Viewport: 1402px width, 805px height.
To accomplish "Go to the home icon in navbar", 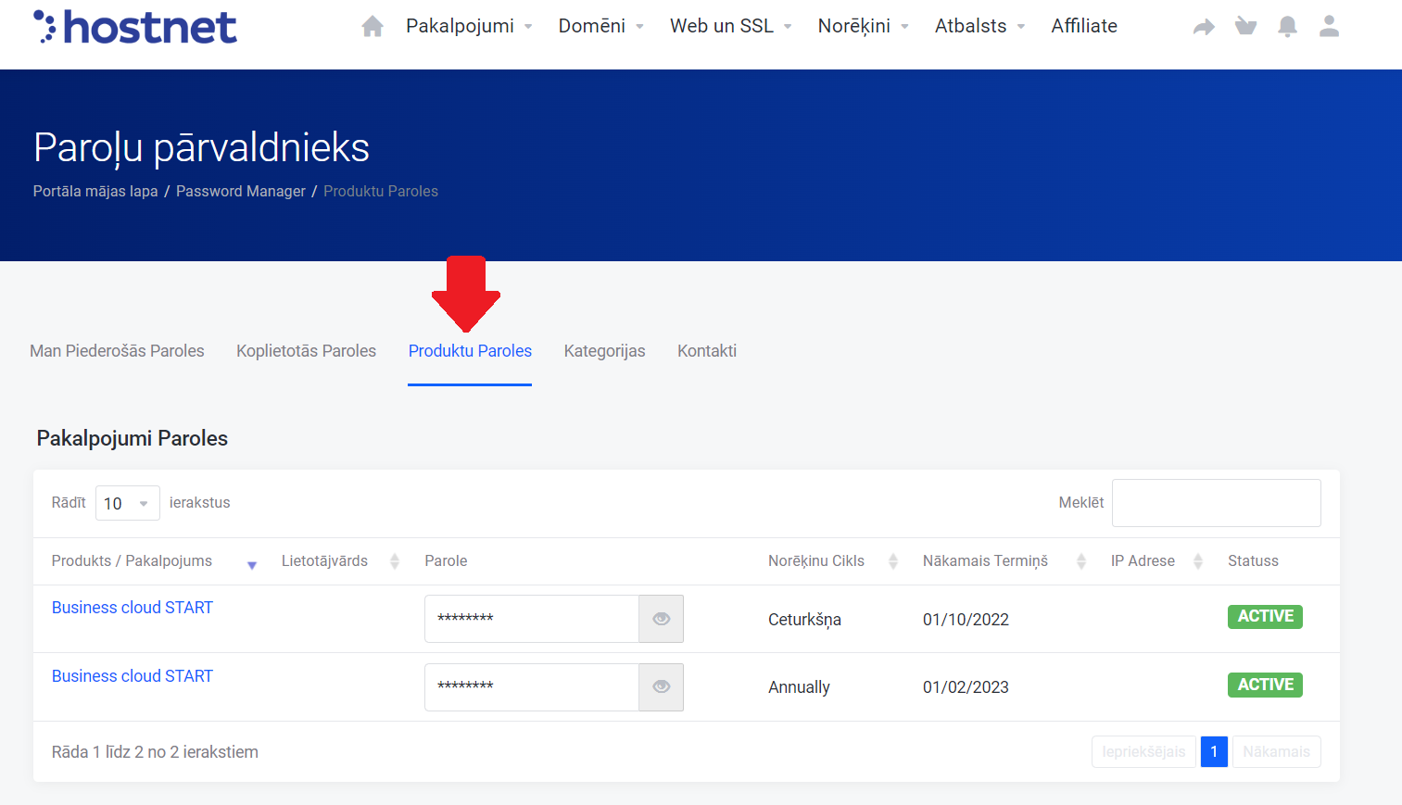I will point(373,27).
